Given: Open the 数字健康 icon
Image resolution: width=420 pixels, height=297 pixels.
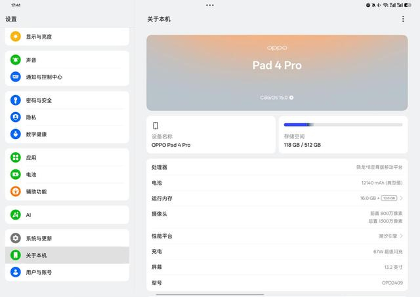Looking at the screenshot, I should click(16, 134).
